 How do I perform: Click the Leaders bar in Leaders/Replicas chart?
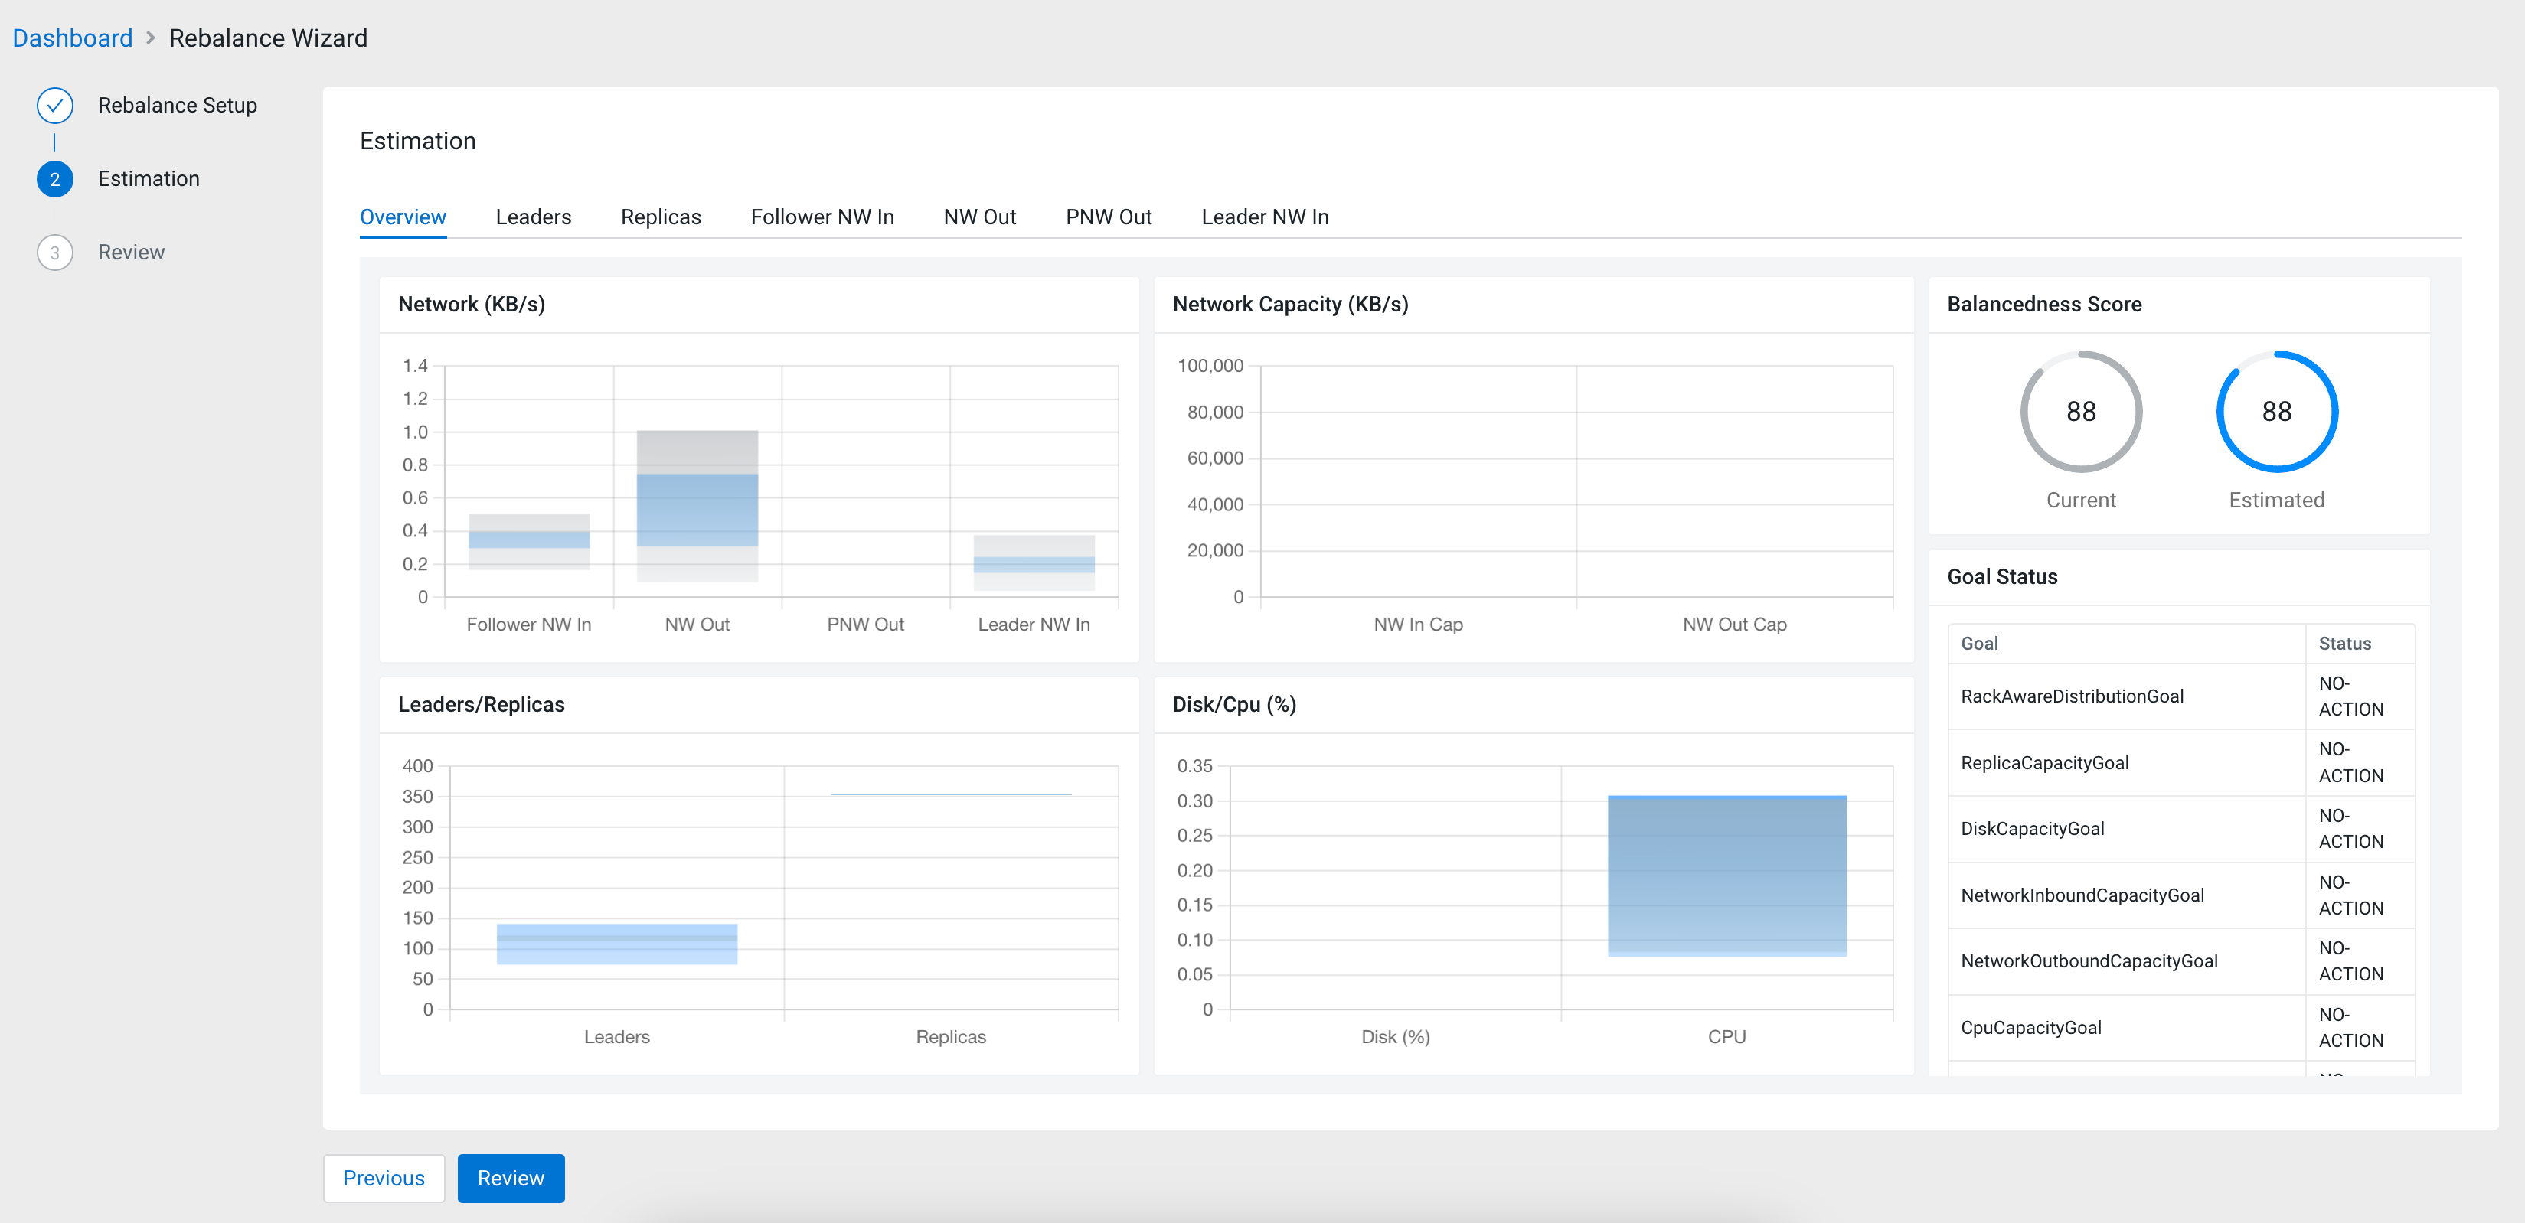[616, 943]
